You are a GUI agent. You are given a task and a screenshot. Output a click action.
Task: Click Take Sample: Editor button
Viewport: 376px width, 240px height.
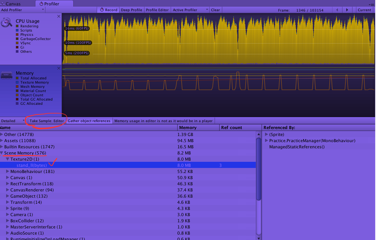tap(47, 121)
